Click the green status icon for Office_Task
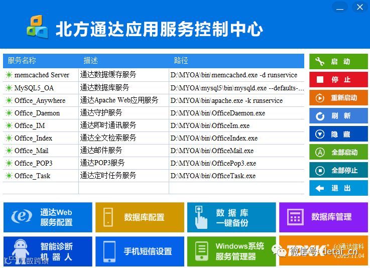The width and height of the screenshot is (370, 268). click(9, 176)
